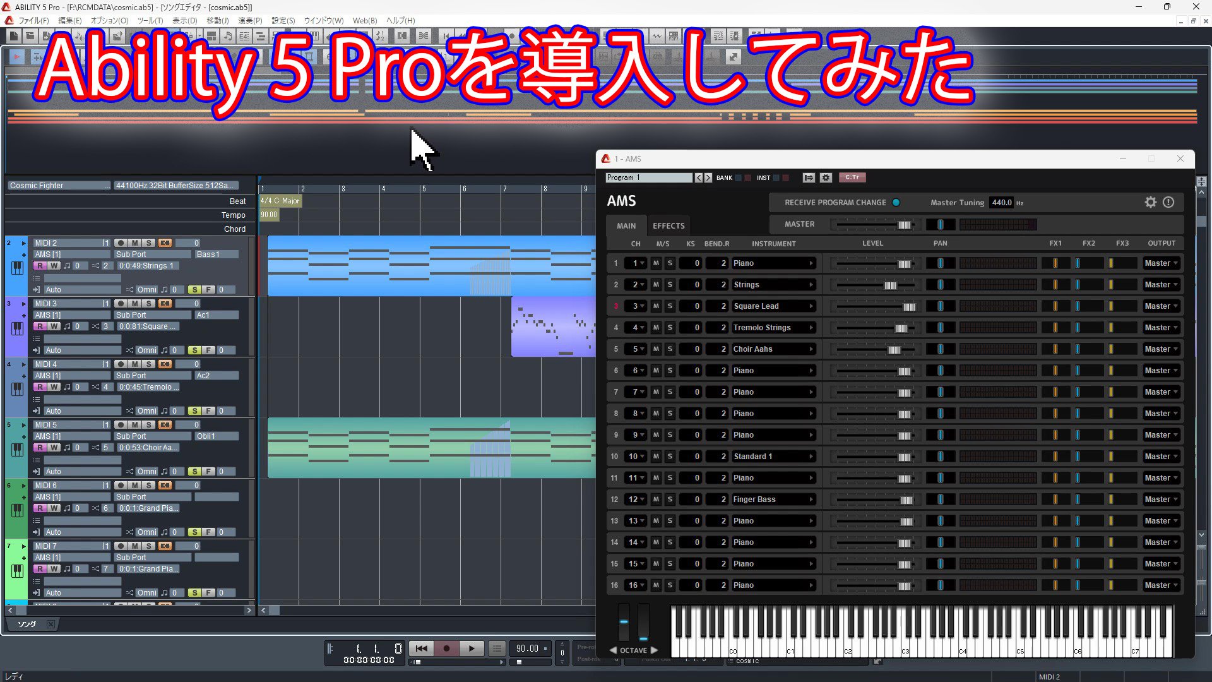This screenshot has height=682, width=1212.
Task: Select the MAIN tab in AMS
Action: 626,225
